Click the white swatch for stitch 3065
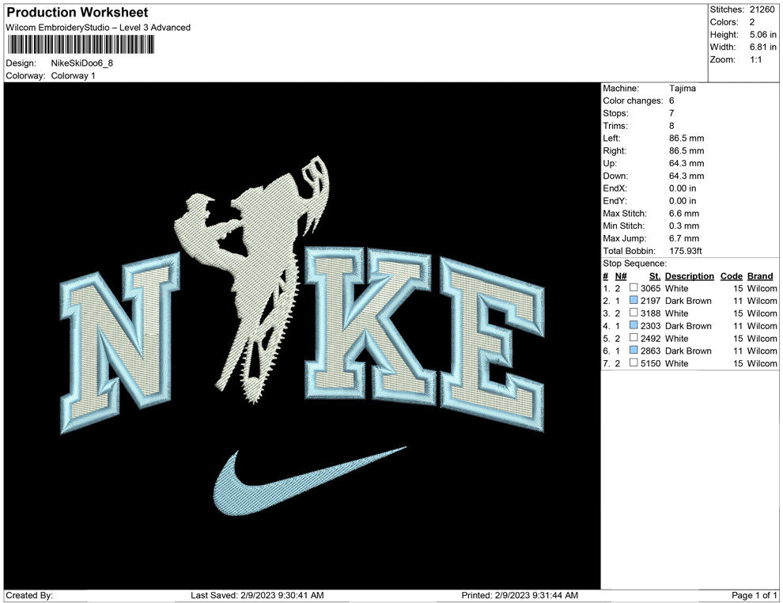 (634, 288)
